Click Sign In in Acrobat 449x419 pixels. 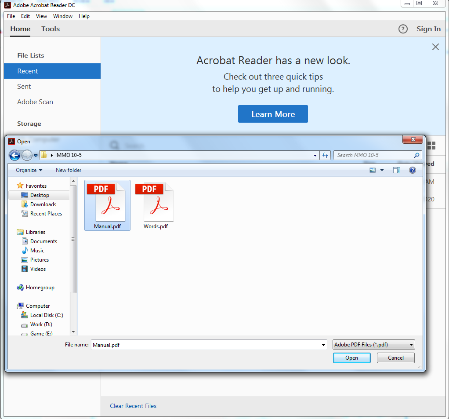click(x=428, y=29)
